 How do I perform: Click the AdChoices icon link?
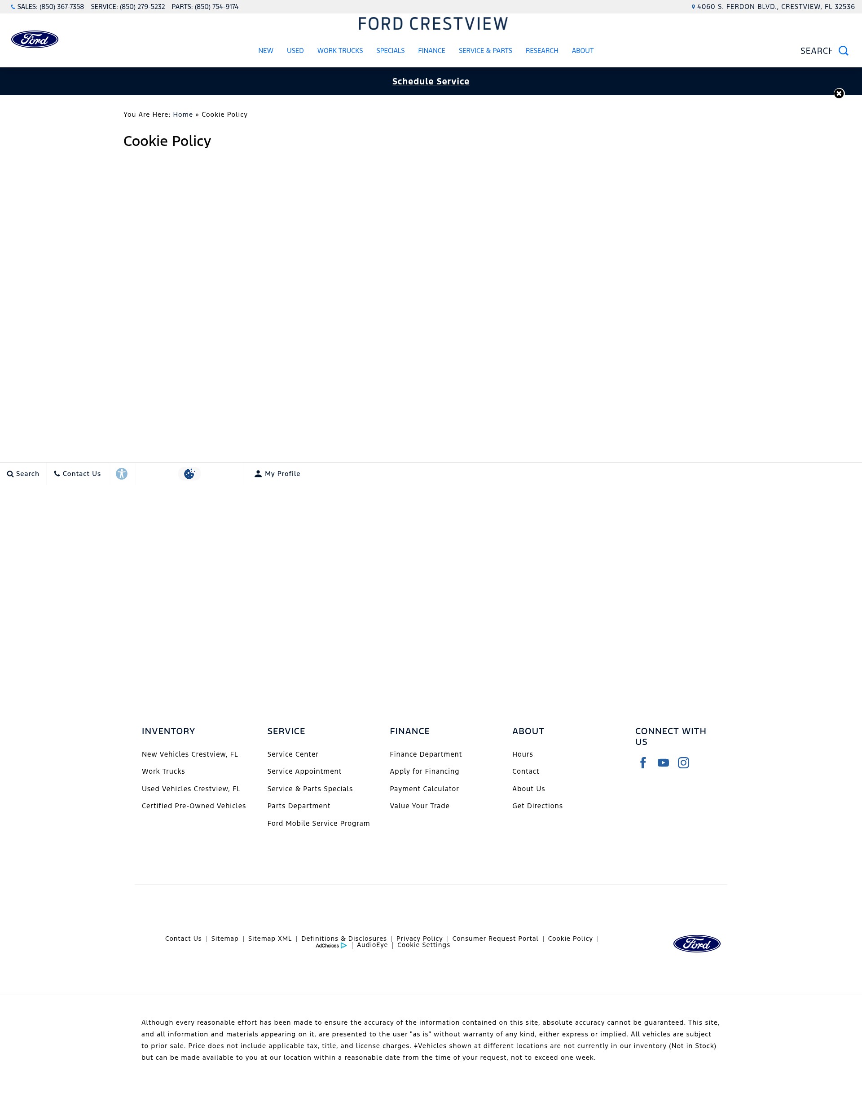click(x=331, y=946)
